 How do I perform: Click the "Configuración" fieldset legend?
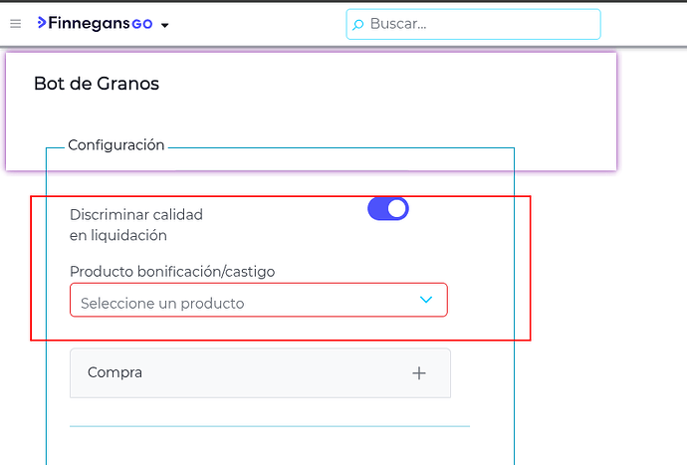pos(116,145)
